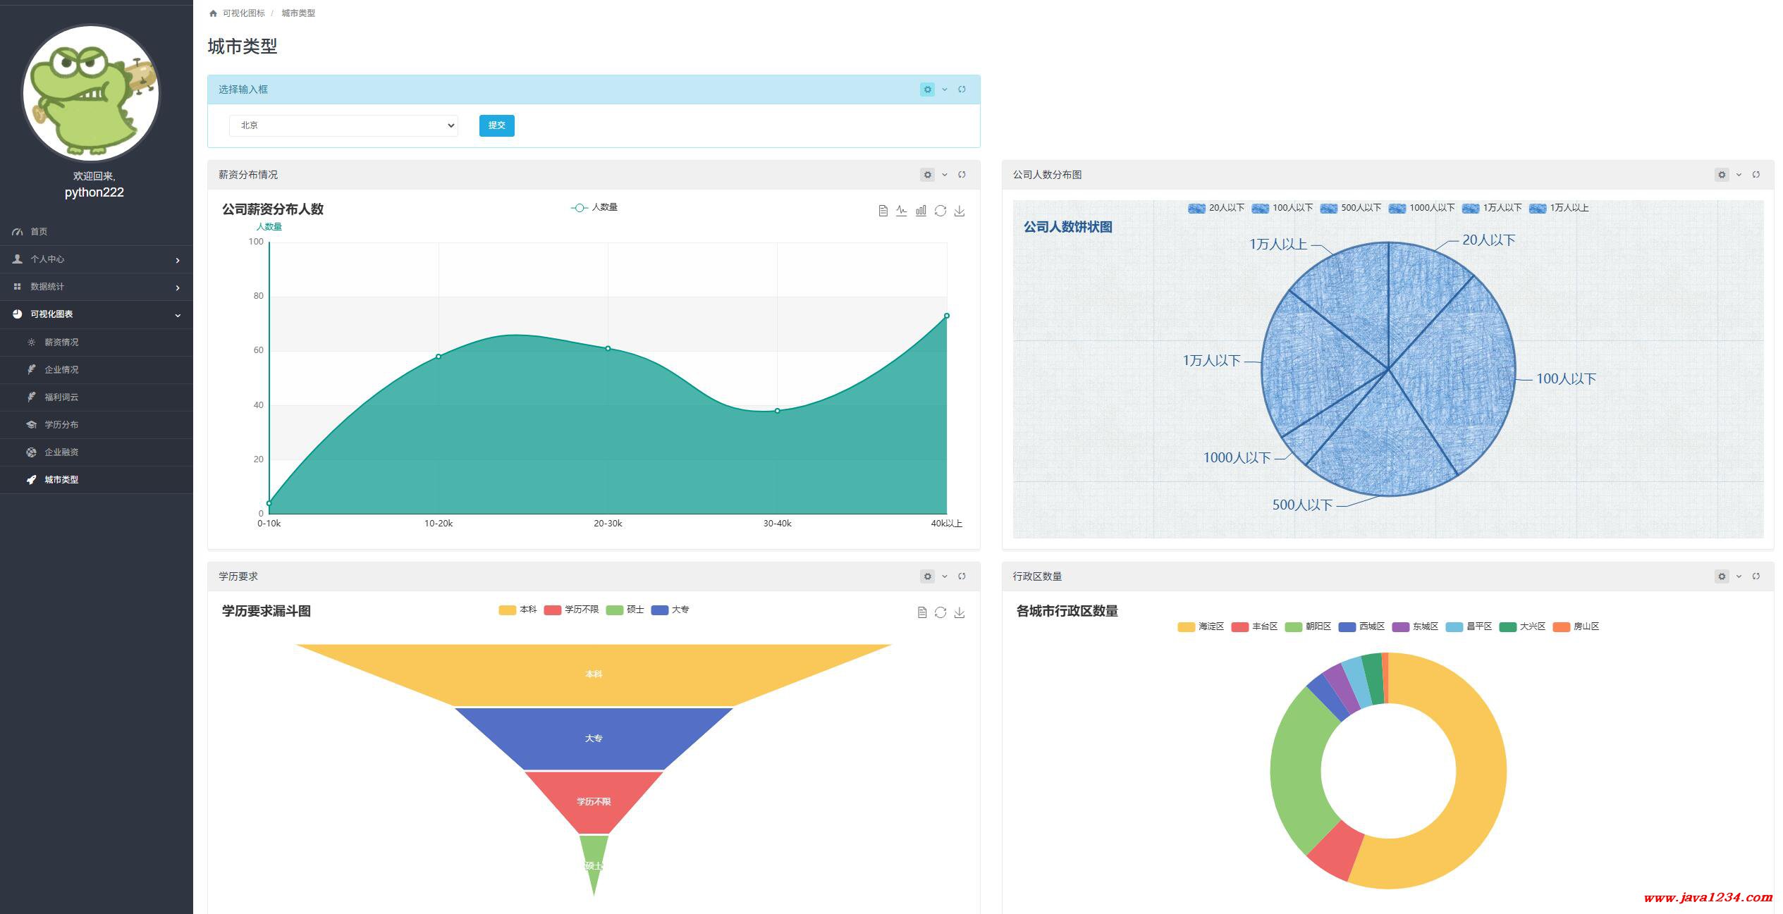Click data view icon in salary chart toolbox

pyautogui.click(x=883, y=211)
